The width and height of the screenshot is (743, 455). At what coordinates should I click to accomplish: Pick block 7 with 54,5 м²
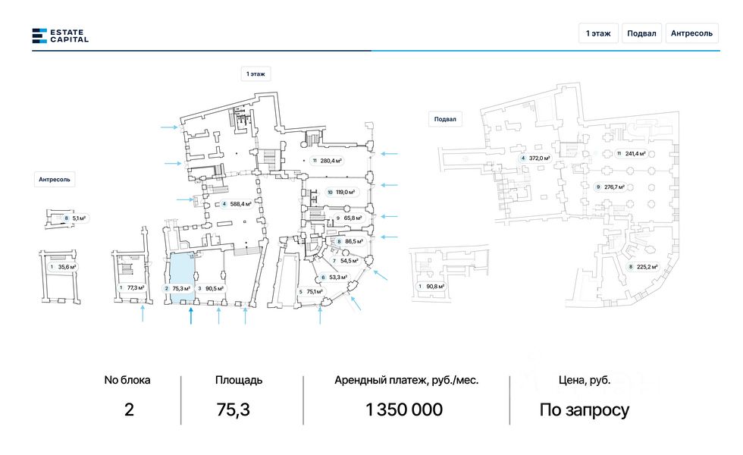(345, 261)
